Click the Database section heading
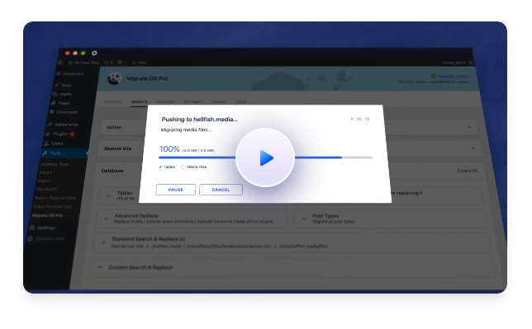The image size is (532, 329). click(112, 171)
